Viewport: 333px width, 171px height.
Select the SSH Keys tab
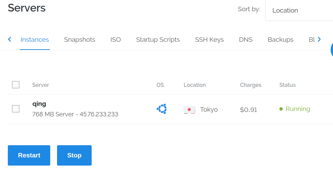[209, 40]
